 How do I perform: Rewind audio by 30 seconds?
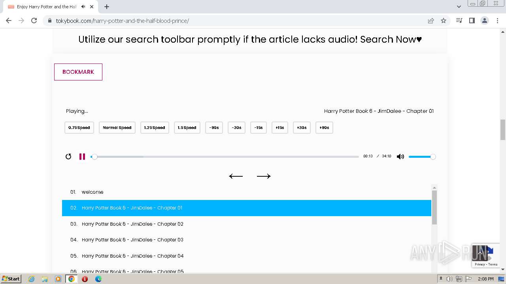(236, 128)
